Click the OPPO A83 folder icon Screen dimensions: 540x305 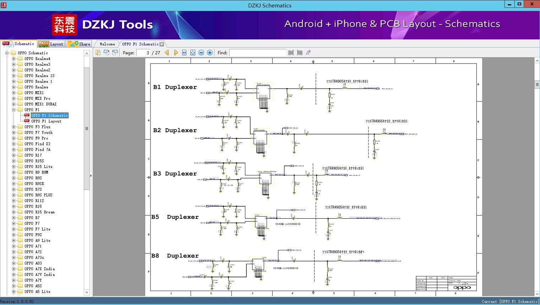point(20,263)
